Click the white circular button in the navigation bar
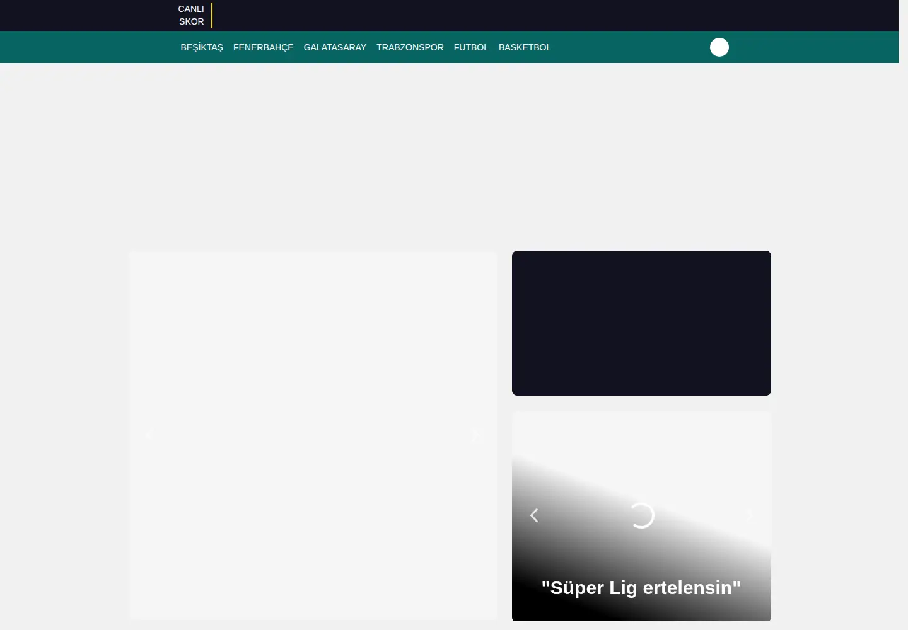Screen dimensions: 908x630 (719, 47)
